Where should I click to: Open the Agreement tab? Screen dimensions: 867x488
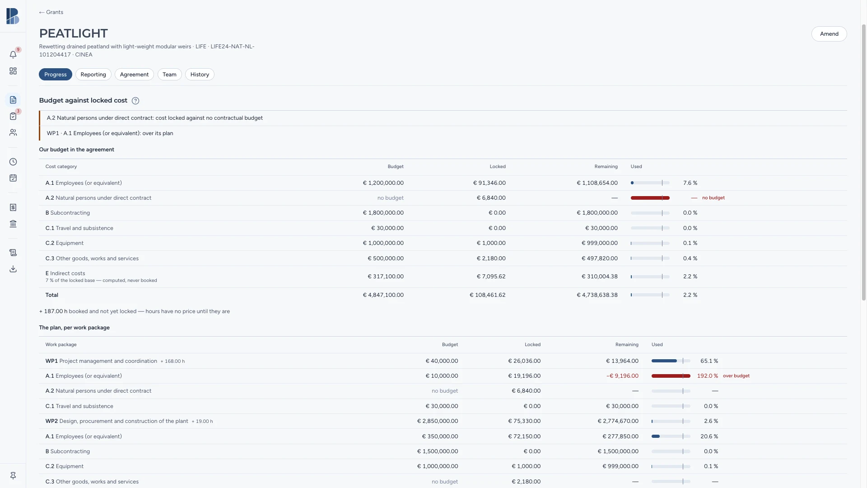click(134, 75)
